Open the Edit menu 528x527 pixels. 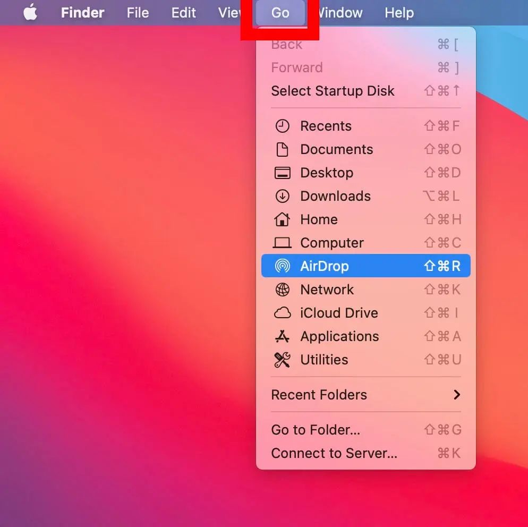coord(183,13)
